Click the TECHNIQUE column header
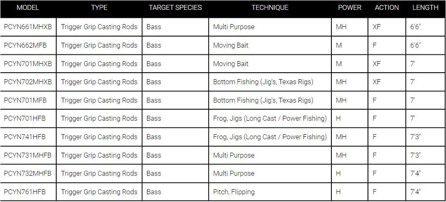The width and height of the screenshot is (446, 202). pos(270,8)
